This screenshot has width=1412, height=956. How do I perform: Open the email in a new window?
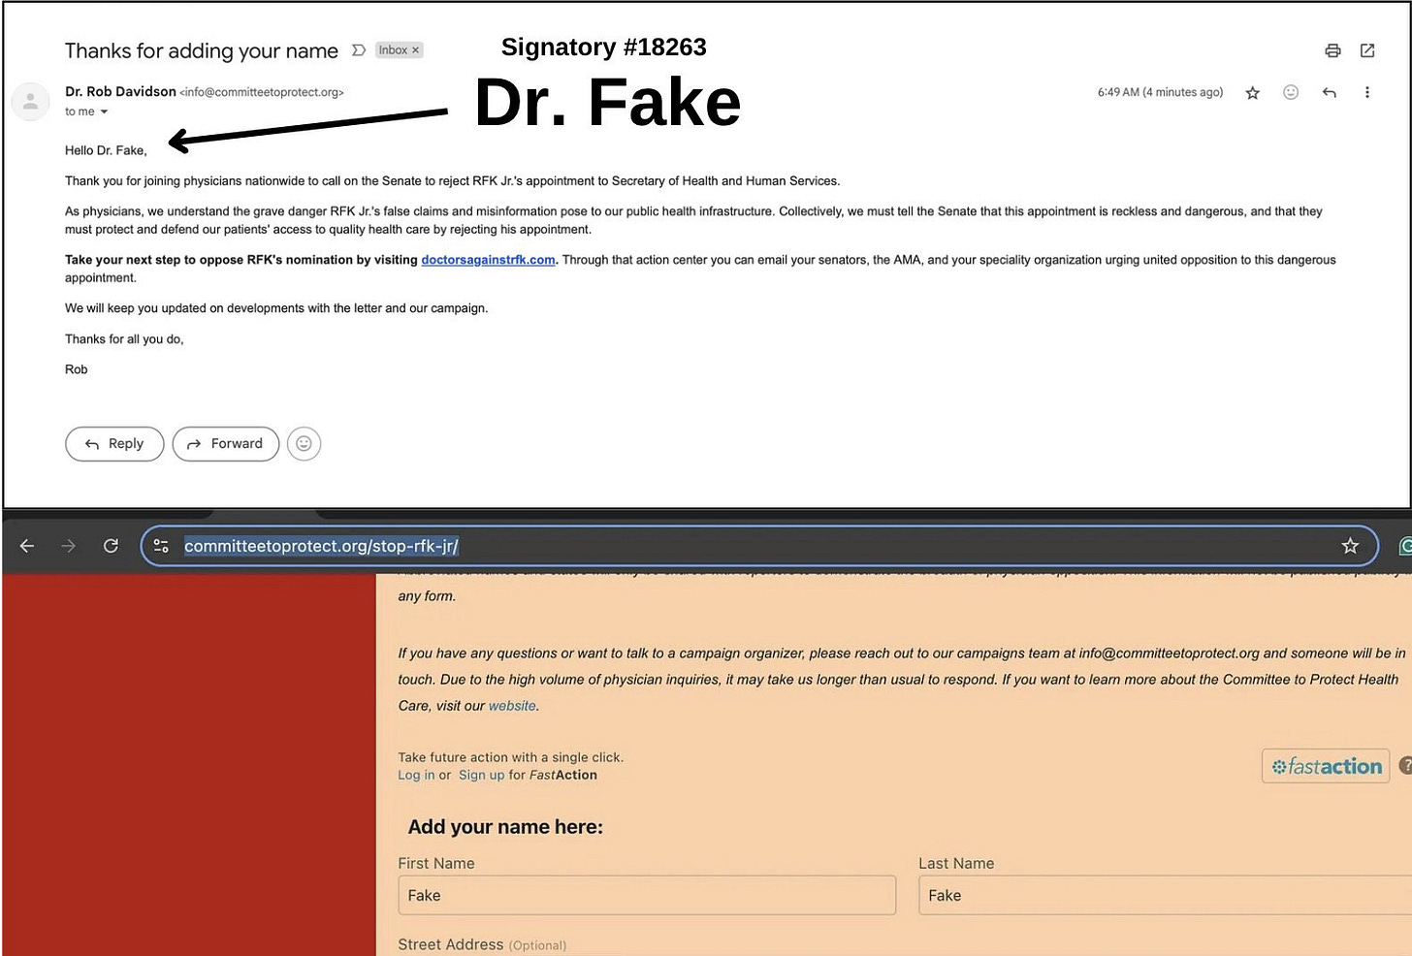pos(1367,50)
